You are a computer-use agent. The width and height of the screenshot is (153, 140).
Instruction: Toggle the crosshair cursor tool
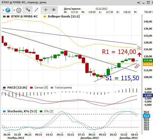46,10
